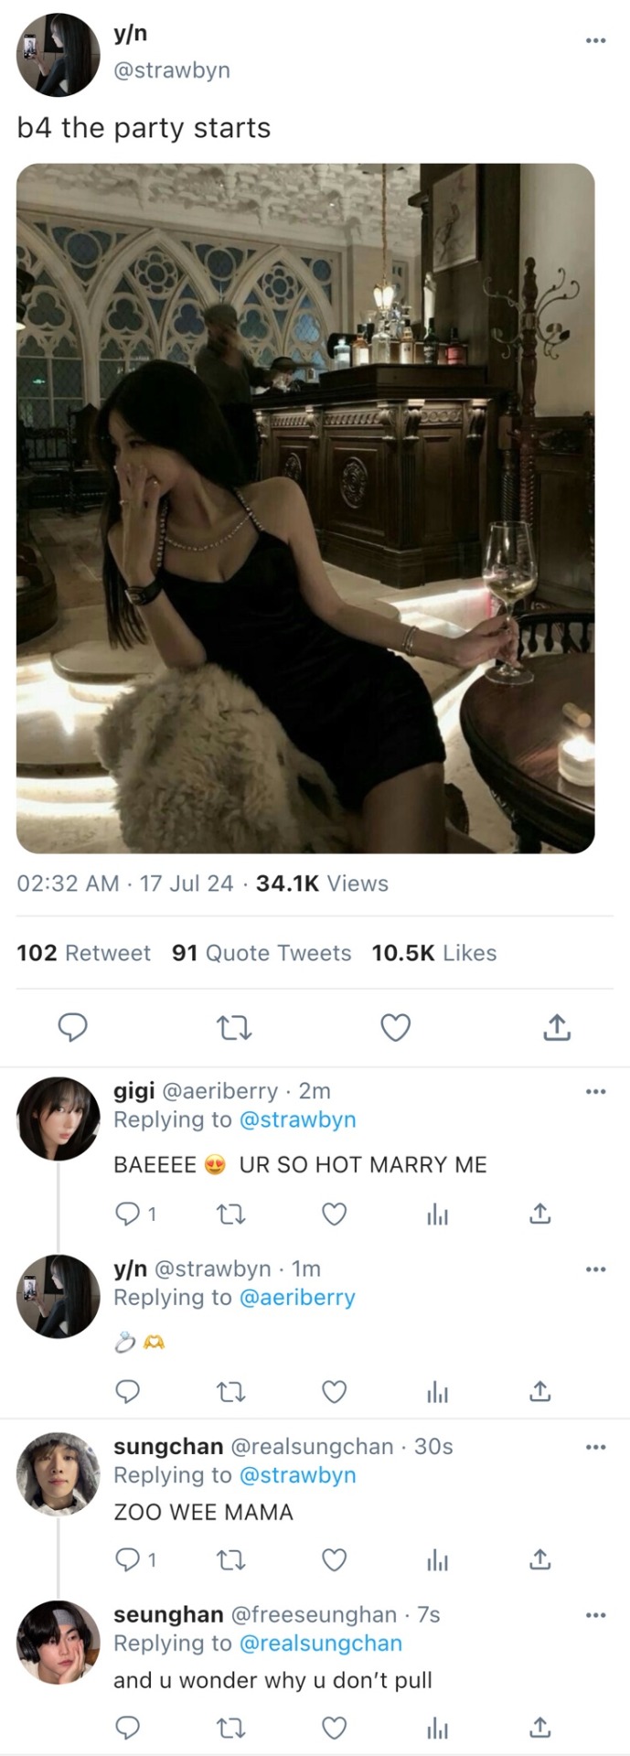Like sungchan's "ZOO WEE MAMA" reply
The width and height of the screenshot is (630, 1756).
335,1559
